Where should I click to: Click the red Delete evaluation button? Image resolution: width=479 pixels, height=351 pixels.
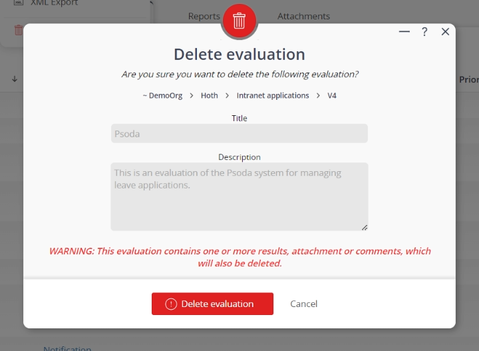click(212, 304)
